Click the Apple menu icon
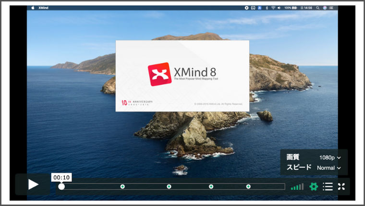 pos(33,8)
